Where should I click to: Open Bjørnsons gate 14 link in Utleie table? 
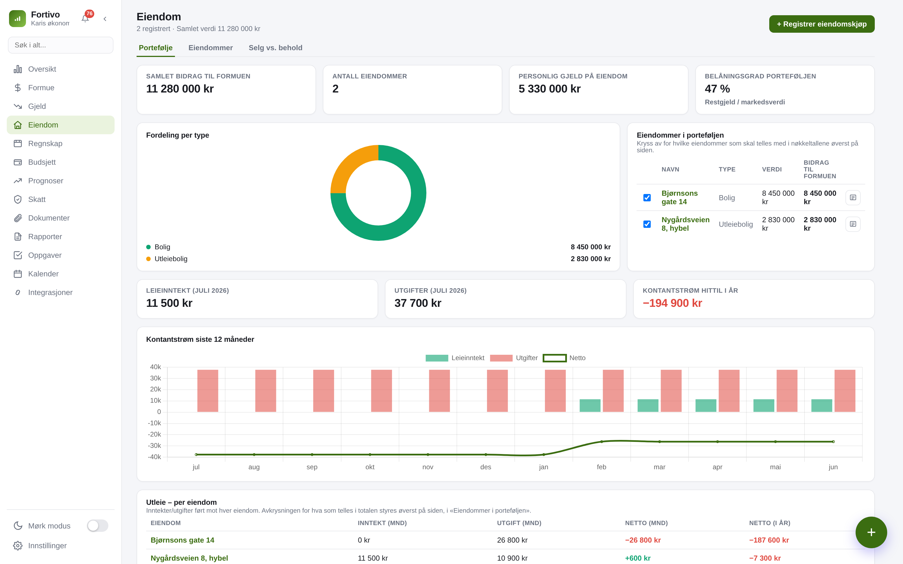(x=183, y=540)
